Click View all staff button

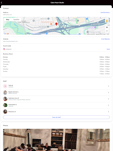[56, 117]
